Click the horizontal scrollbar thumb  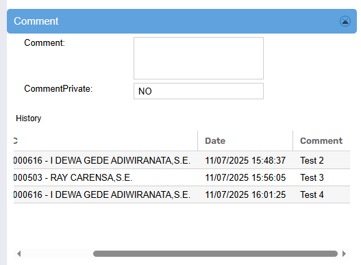point(215,254)
